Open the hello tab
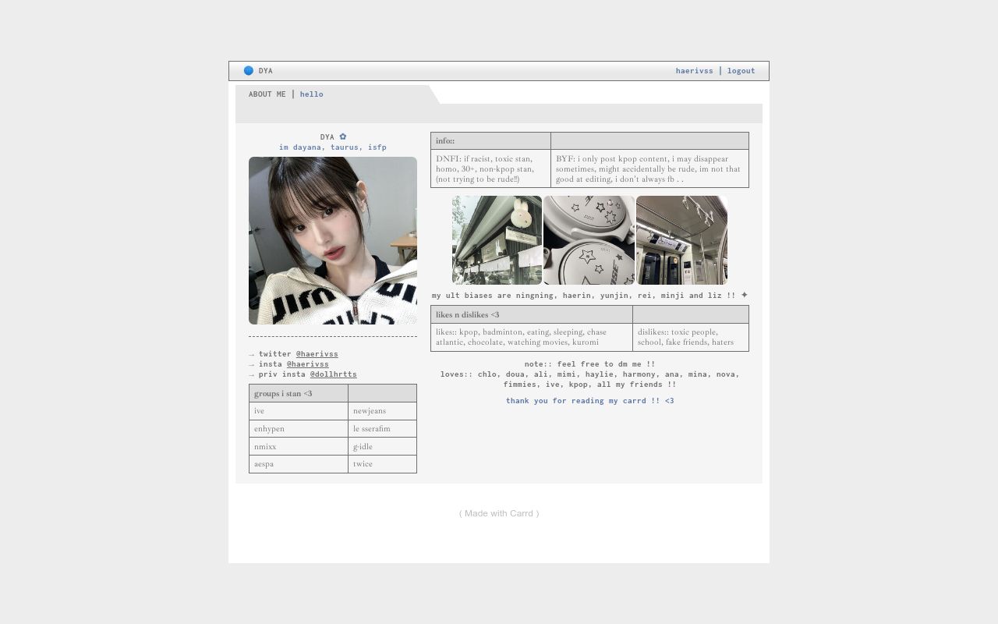Image resolution: width=998 pixels, height=624 pixels. pos(311,94)
